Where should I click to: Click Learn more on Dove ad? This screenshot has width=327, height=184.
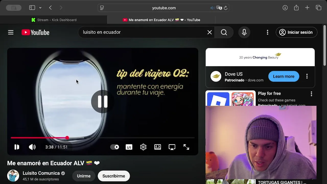click(x=284, y=76)
